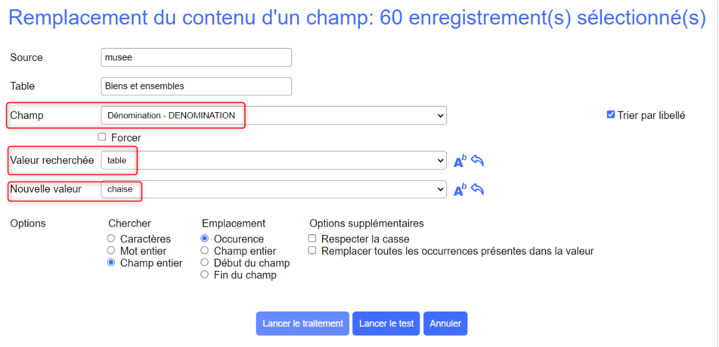Click the Source text field

pyautogui.click(x=196, y=57)
